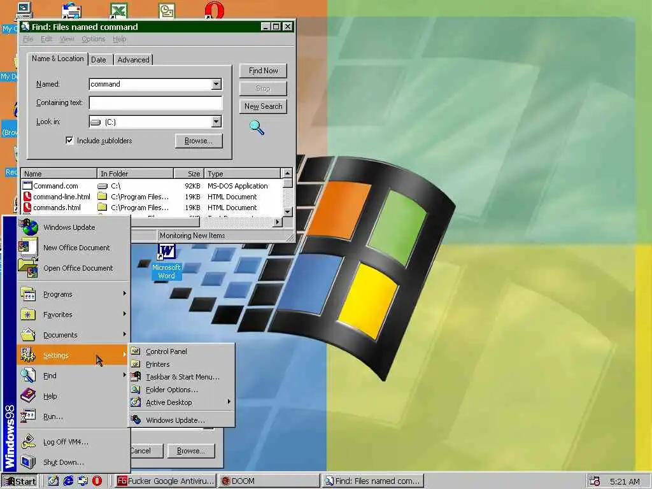
Task: Expand the Favorites submenu arrow
Action: [x=124, y=314]
